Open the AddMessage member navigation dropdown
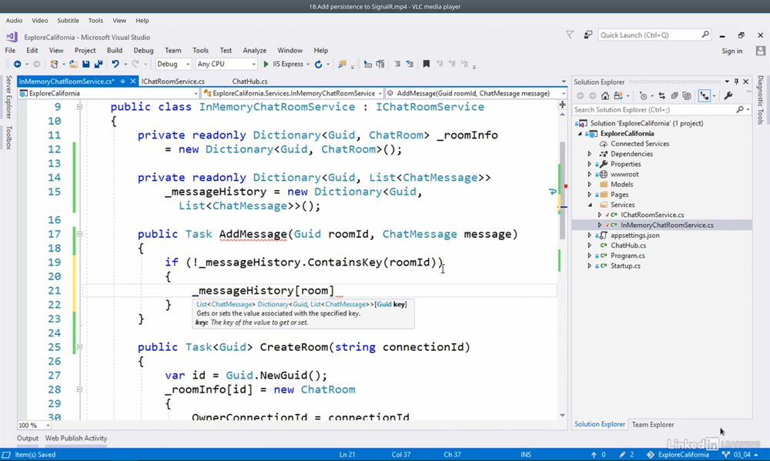Viewport: 770px width, 461px height. point(564,93)
